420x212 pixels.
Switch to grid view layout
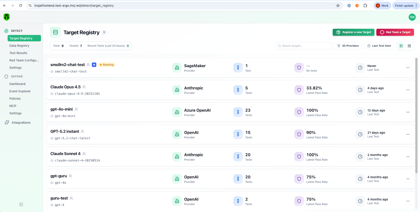[409, 46]
